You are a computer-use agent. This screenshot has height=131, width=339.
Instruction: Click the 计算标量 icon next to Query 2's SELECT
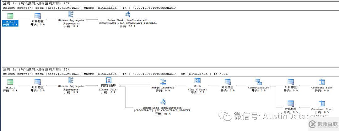pos(38,82)
